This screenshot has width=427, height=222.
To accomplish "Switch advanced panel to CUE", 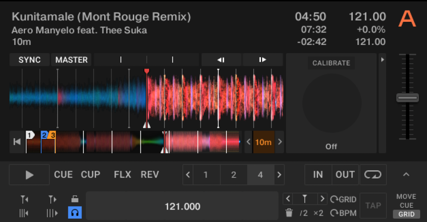I will tap(407, 205).
